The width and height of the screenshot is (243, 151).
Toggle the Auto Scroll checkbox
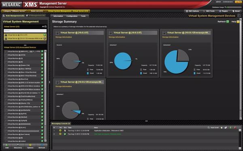[209, 128]
